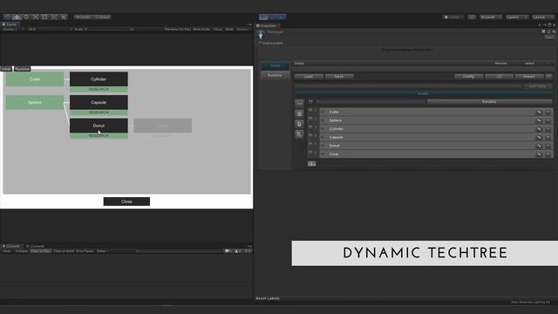Open the Account dropdown
Screen dimensions: 558x314
490,17
